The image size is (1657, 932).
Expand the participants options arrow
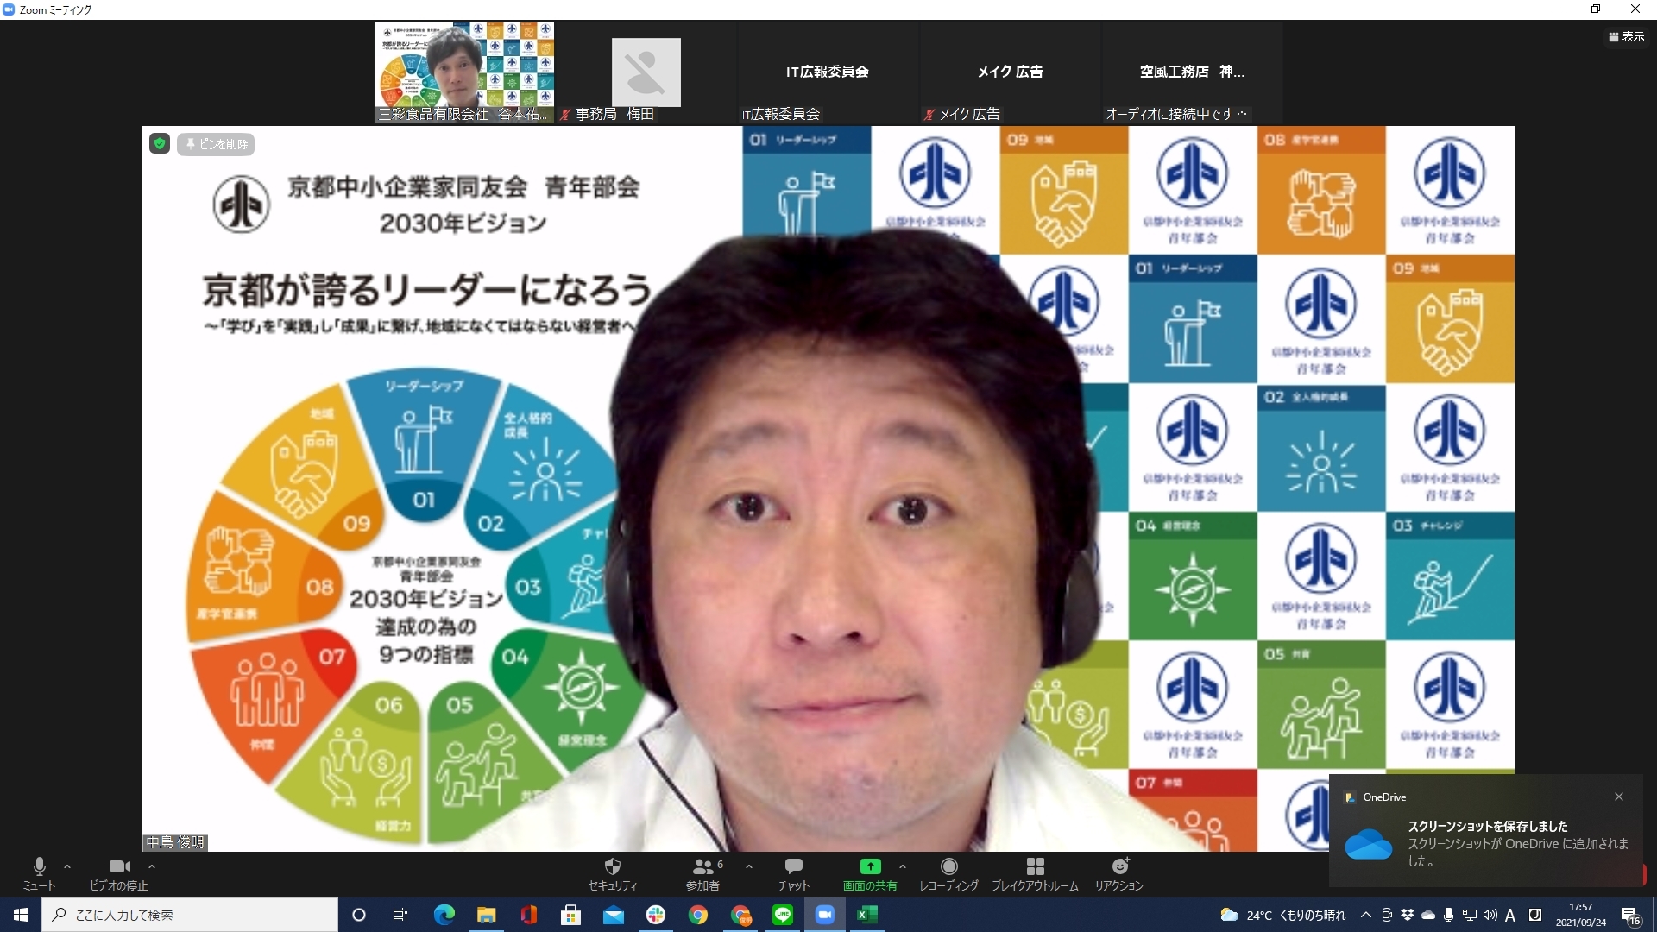pyautogui.click(x=749, y=866)
